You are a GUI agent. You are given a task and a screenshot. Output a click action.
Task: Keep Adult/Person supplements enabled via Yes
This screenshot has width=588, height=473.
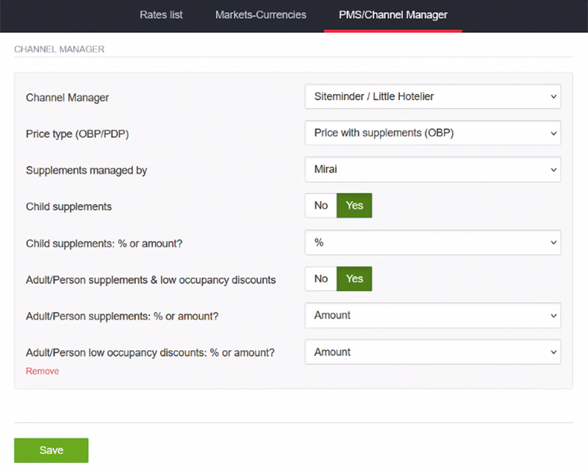pos(354,278)
